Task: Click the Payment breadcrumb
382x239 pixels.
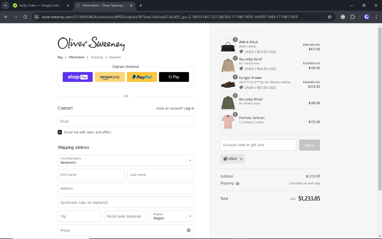Action: (115, 57)
